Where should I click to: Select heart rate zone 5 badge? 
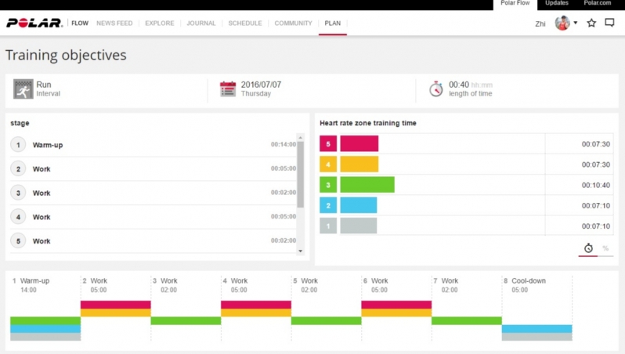pos(328,144)
